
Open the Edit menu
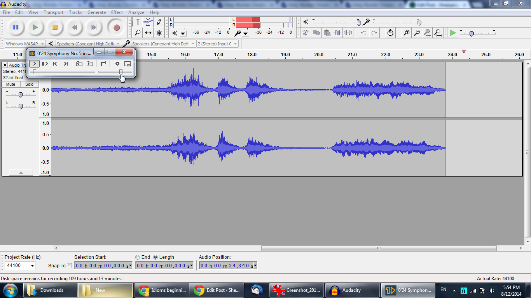[19, 12]
